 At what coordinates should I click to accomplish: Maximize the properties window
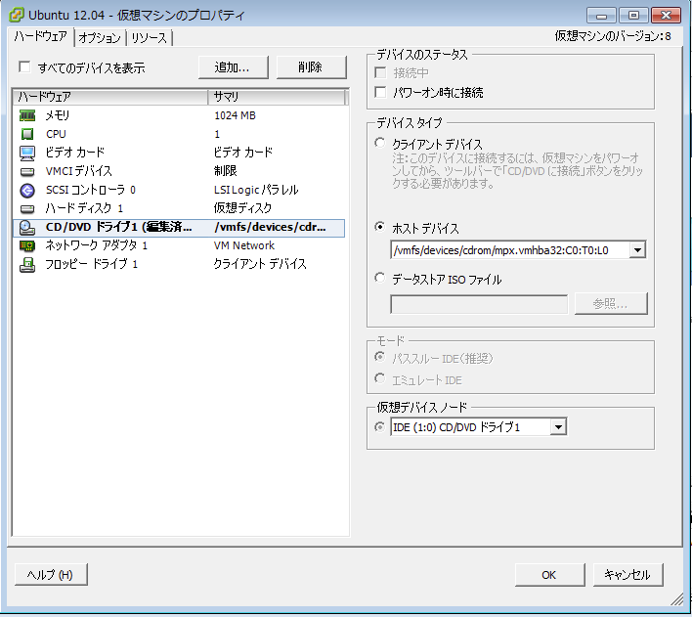point(633,16)
